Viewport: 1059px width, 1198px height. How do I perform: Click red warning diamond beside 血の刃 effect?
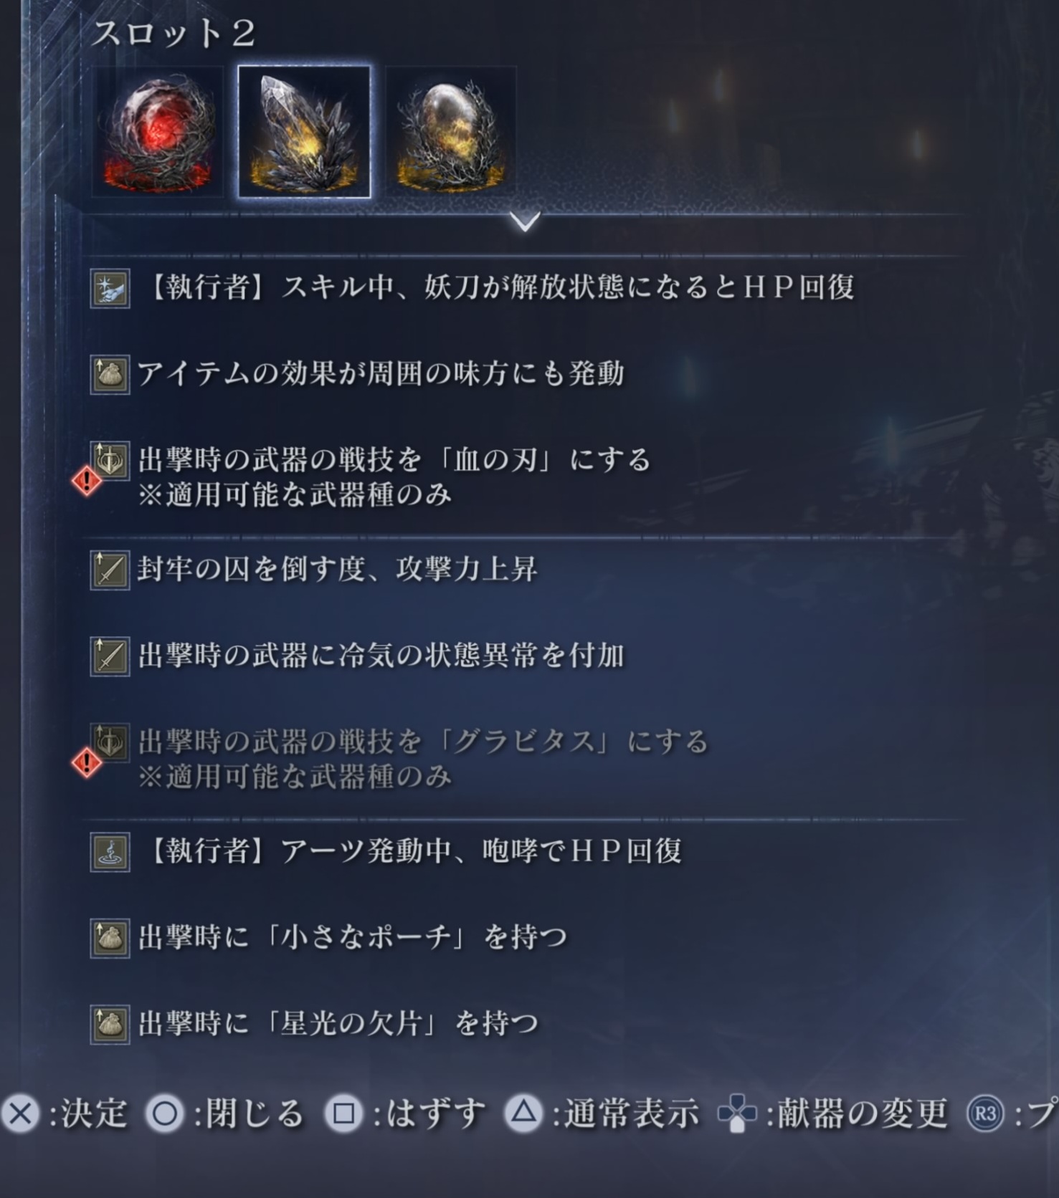click(x=87, y=481)
